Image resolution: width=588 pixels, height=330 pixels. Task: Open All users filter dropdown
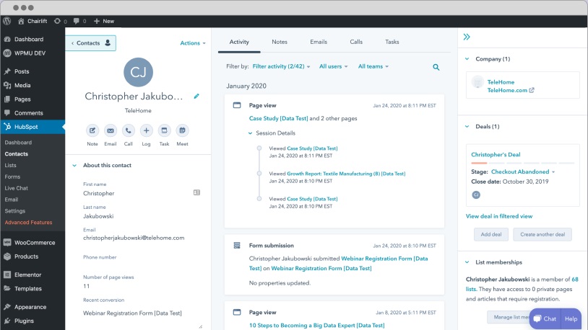[x=334, y=66]
